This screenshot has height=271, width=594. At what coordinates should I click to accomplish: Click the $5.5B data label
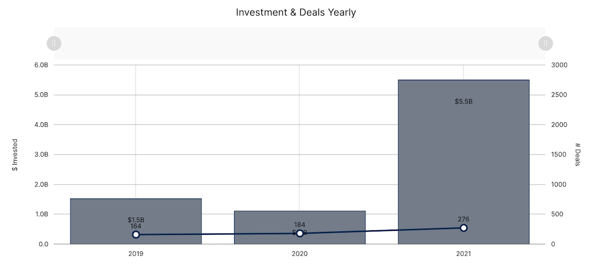click(463, 102)
